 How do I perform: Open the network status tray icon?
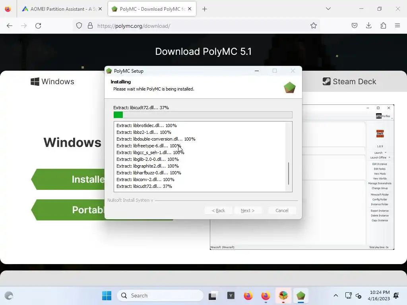point(348,295)
